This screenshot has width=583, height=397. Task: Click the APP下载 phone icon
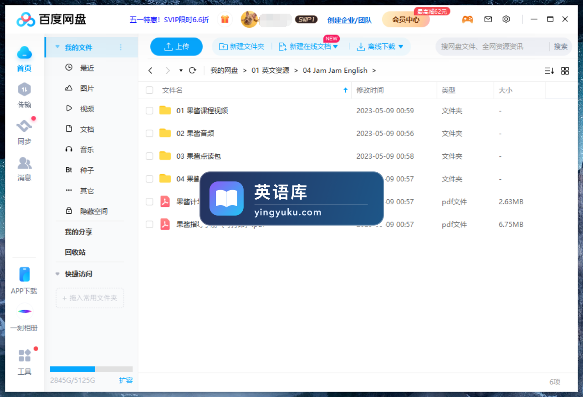(24, 274)
